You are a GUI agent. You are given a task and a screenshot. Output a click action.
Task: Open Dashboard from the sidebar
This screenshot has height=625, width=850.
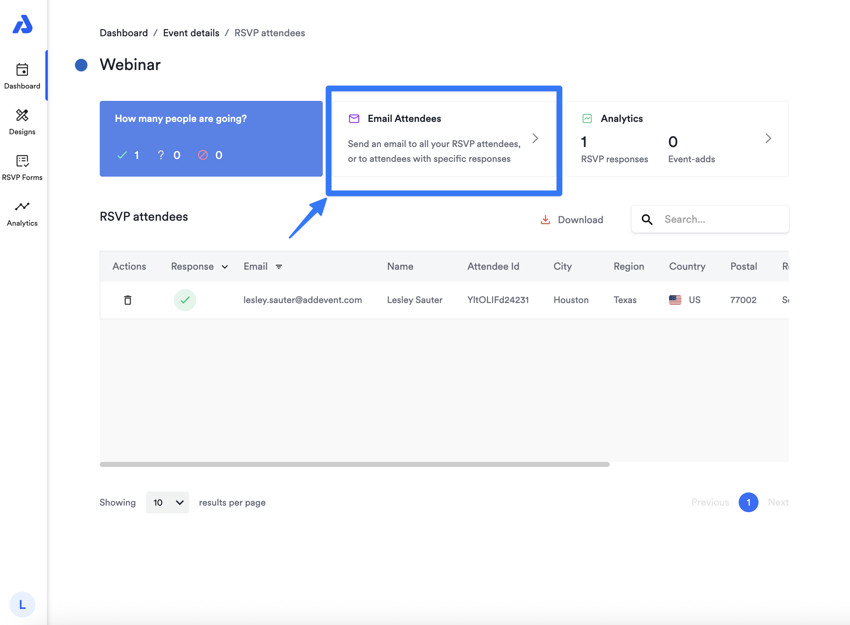tap(22, 76)
